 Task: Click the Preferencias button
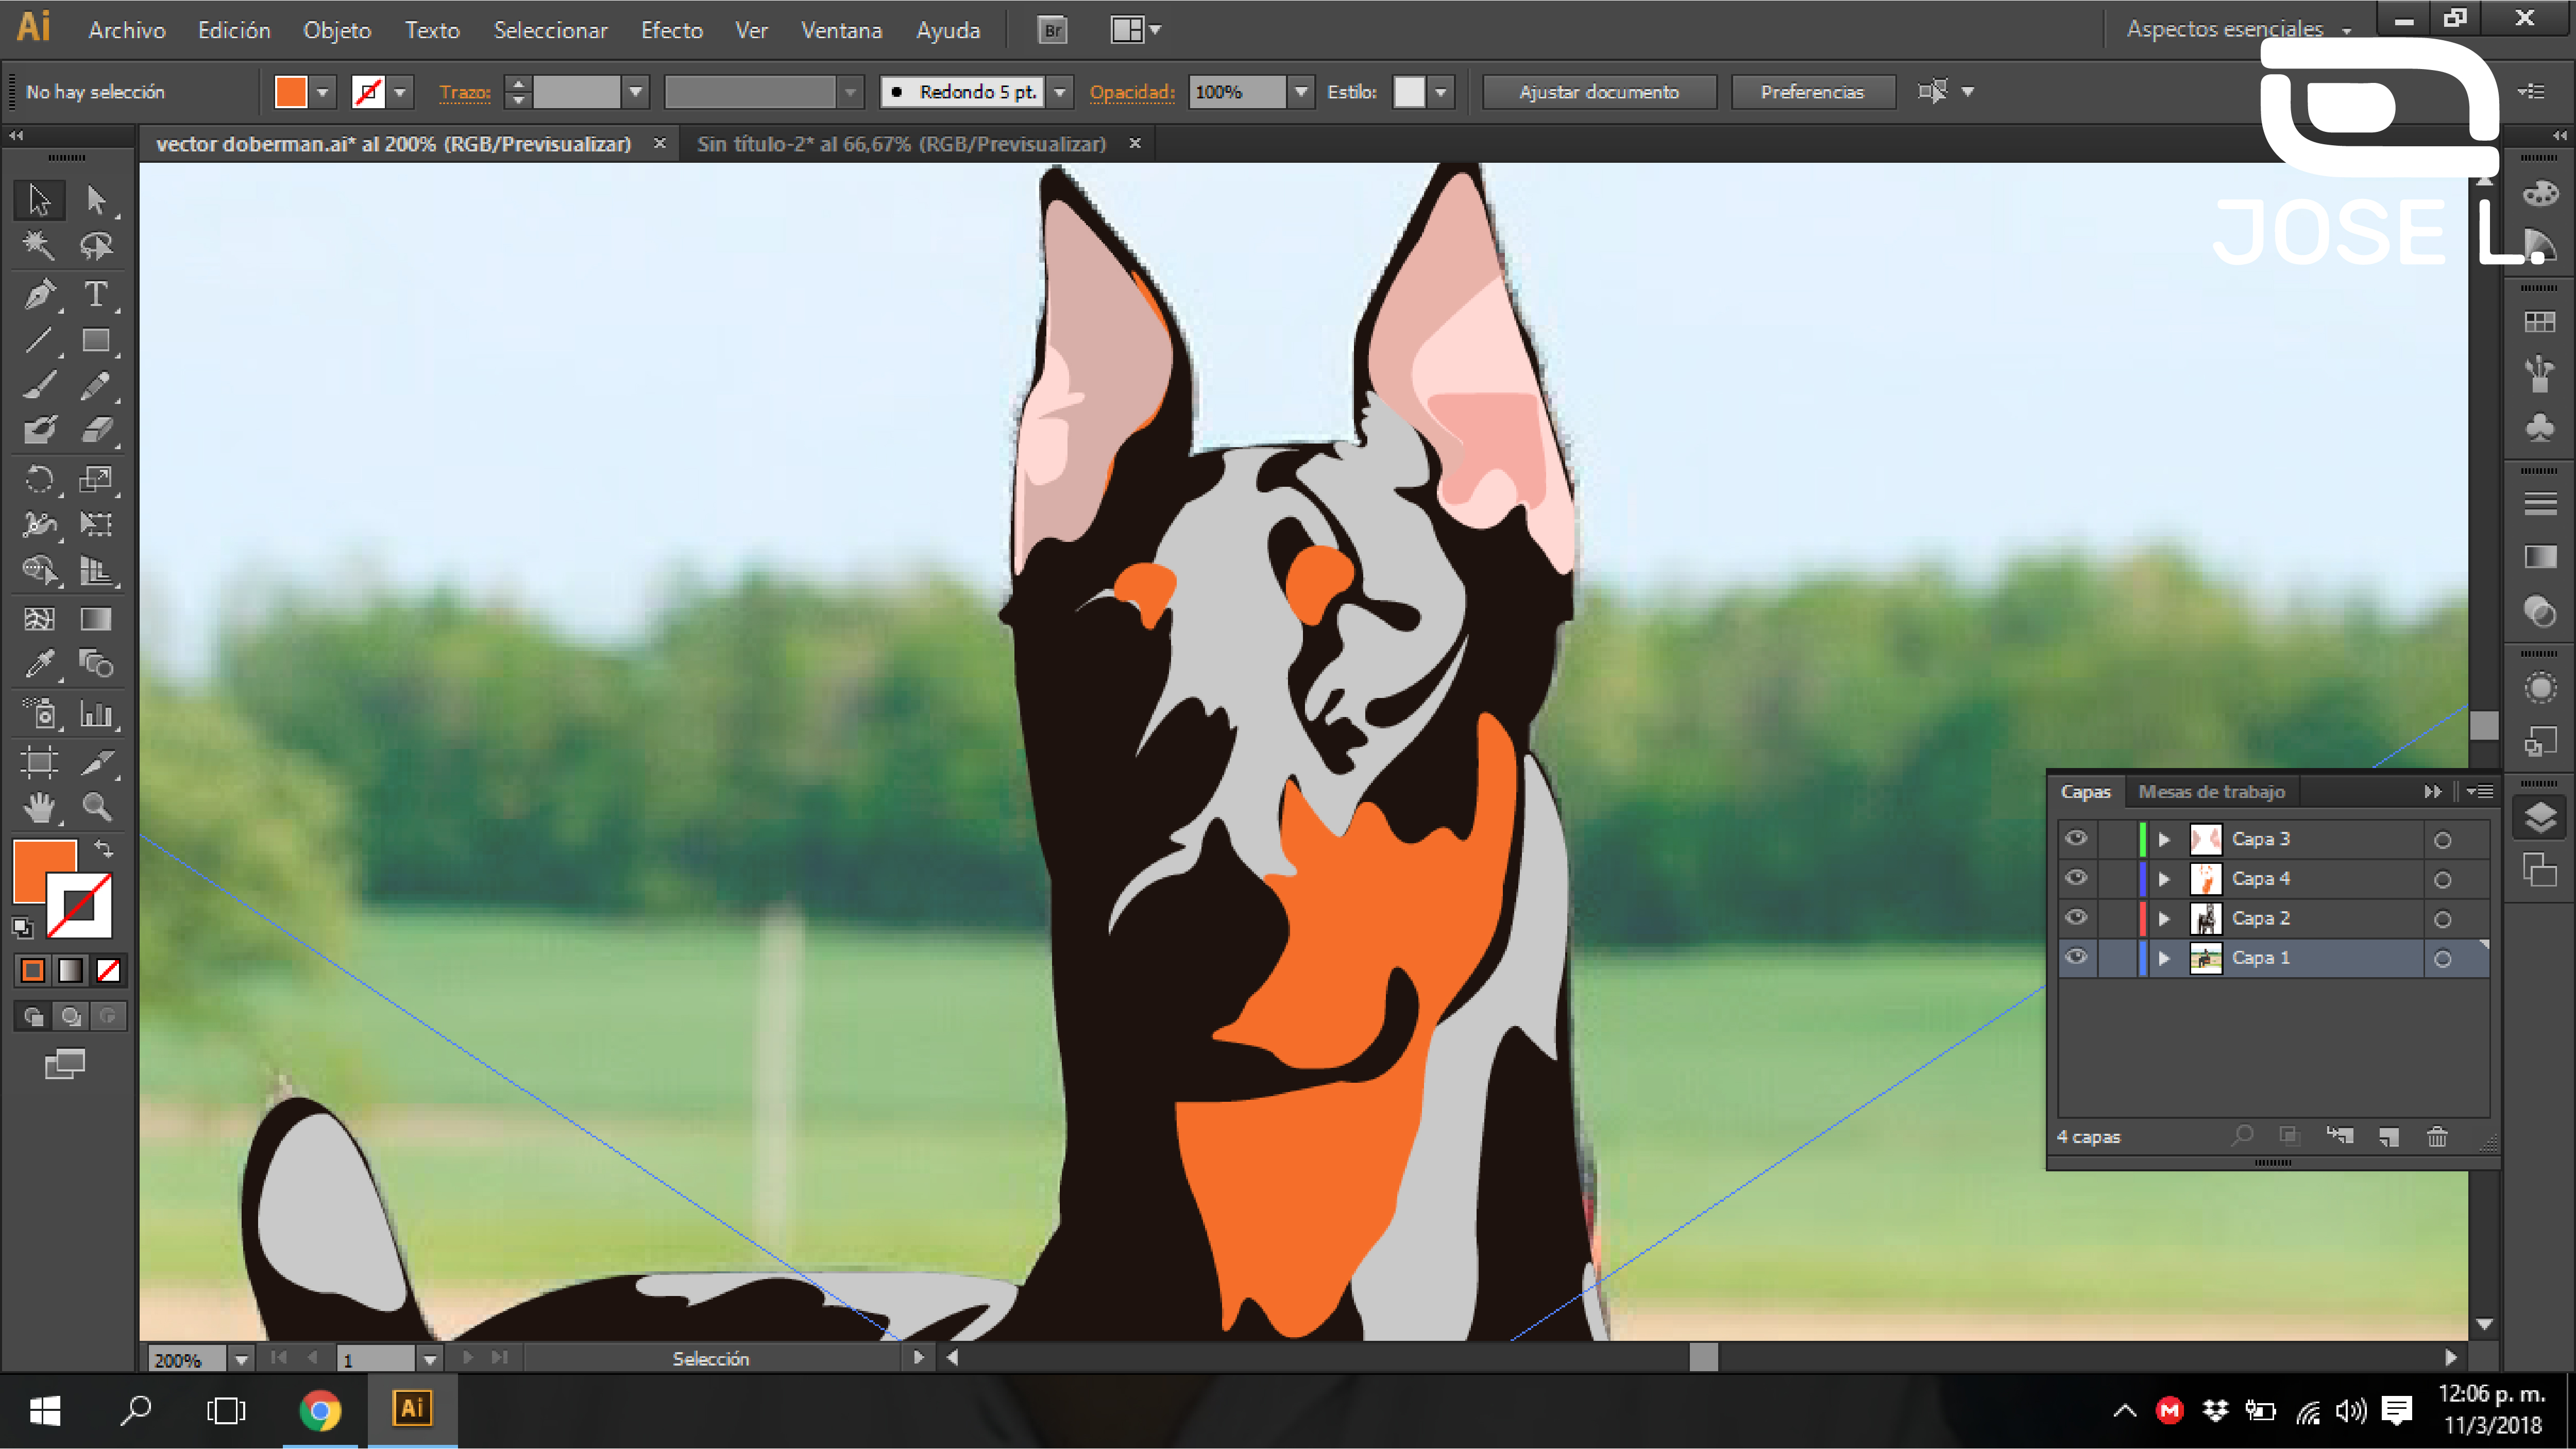click(1812, 92)
